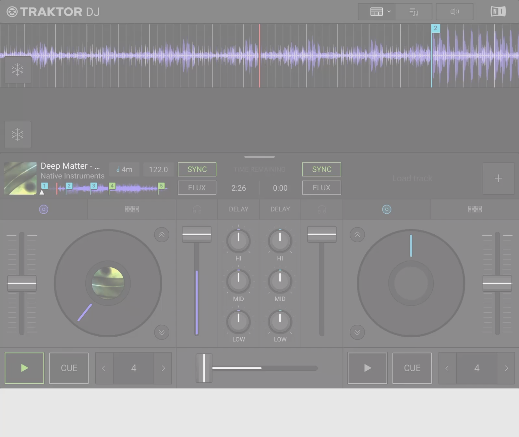Open the track browser playlist icon
Image resolution: width=519 pixels, height=437 pixels.
[x=414, y=12]
